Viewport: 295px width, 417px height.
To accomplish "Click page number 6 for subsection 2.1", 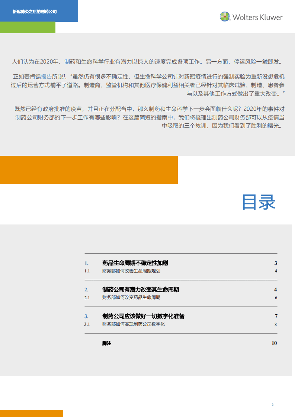I will pos(276,298).
